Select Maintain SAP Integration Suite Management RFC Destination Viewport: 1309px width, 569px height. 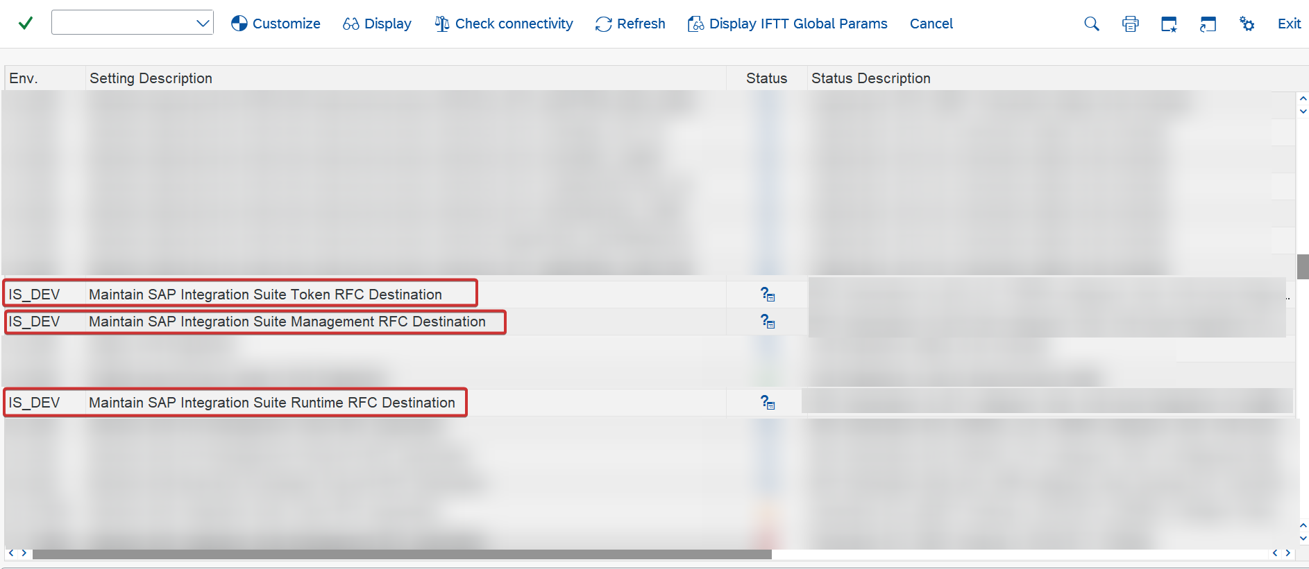coord(287,322)
